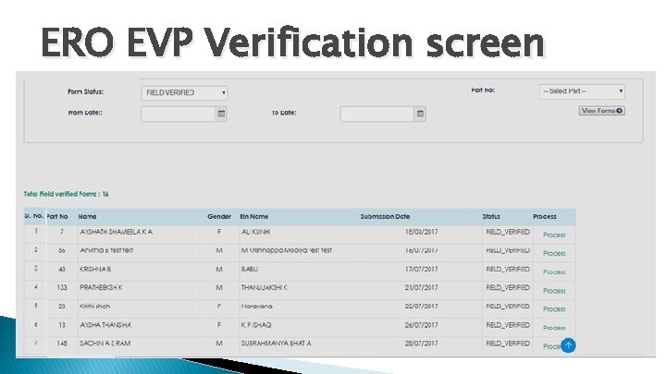Click submission date 28/07/2017

(x=421, y=344)
